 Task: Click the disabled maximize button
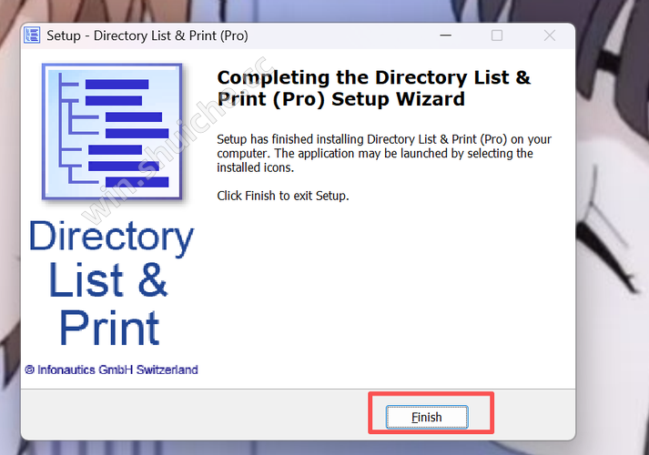497,35
